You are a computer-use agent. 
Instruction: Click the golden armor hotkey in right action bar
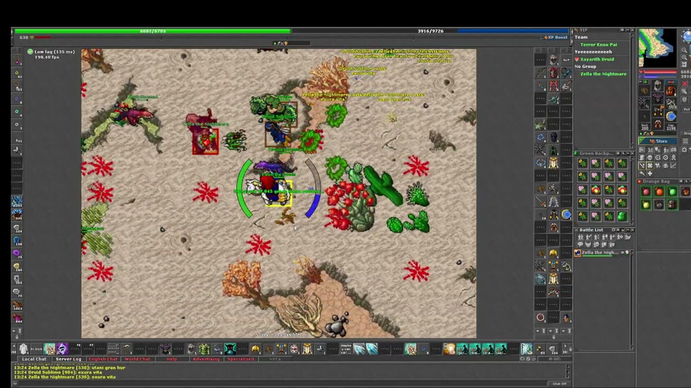click(553, 163)
